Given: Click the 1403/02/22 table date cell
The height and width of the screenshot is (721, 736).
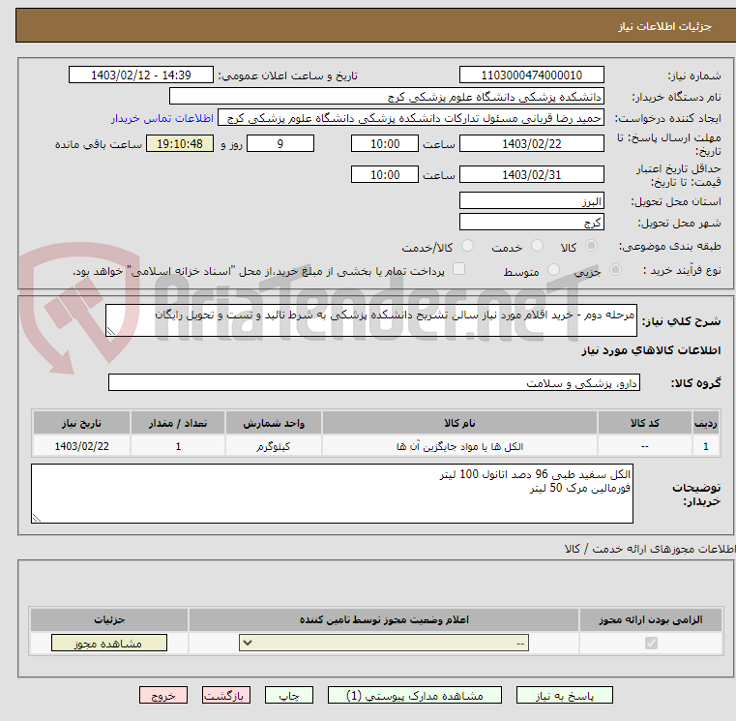Looking at the screenshot, I should point(81,446).
